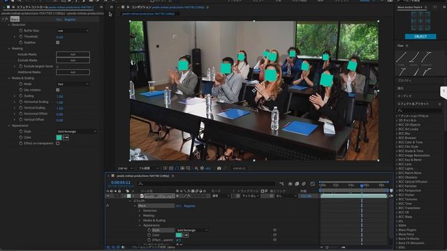The image size is (447, 251).
Task: Open the viewer resolution dropdown
Action: click(x=149, y=168)
